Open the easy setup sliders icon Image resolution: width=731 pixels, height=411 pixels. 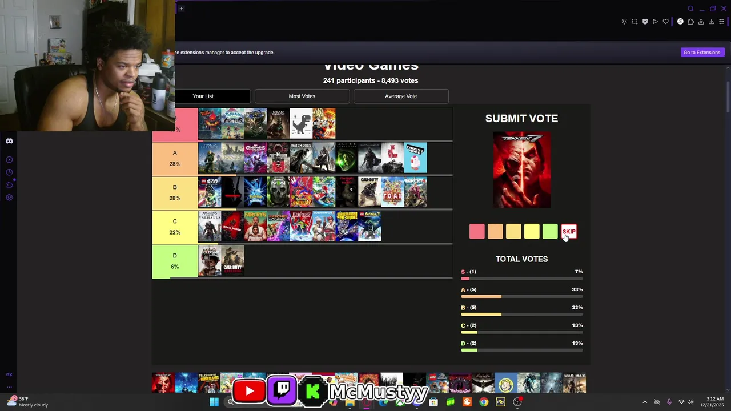tap(721, 22)
